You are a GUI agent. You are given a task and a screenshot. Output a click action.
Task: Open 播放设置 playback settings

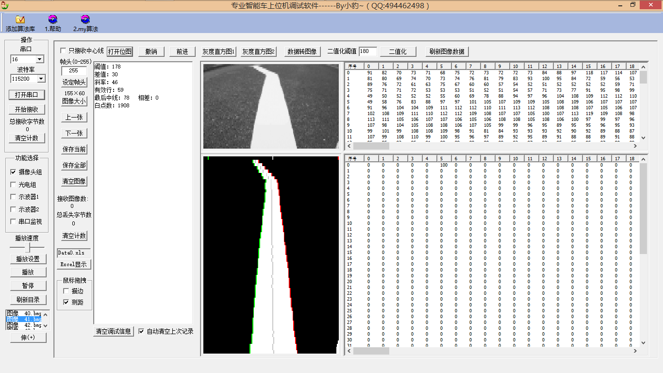(x=28, y=259)
